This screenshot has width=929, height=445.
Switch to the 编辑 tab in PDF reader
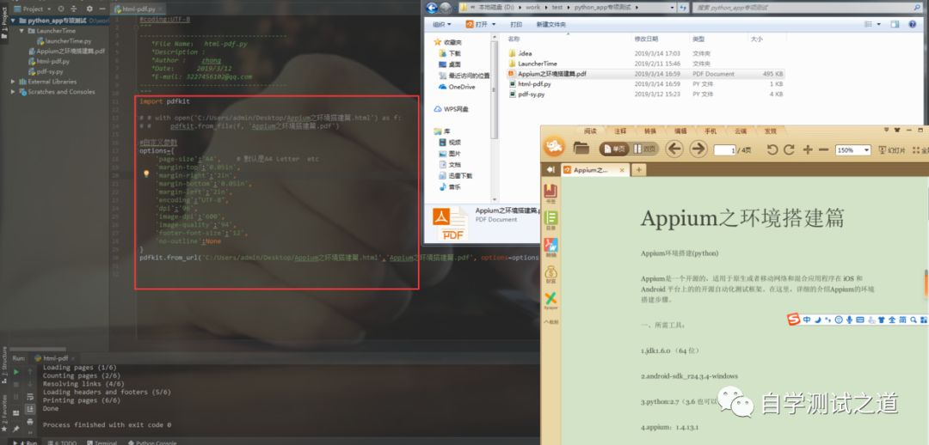(680, 131)
